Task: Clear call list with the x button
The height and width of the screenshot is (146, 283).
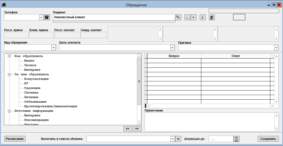Action: pos(178,139)
